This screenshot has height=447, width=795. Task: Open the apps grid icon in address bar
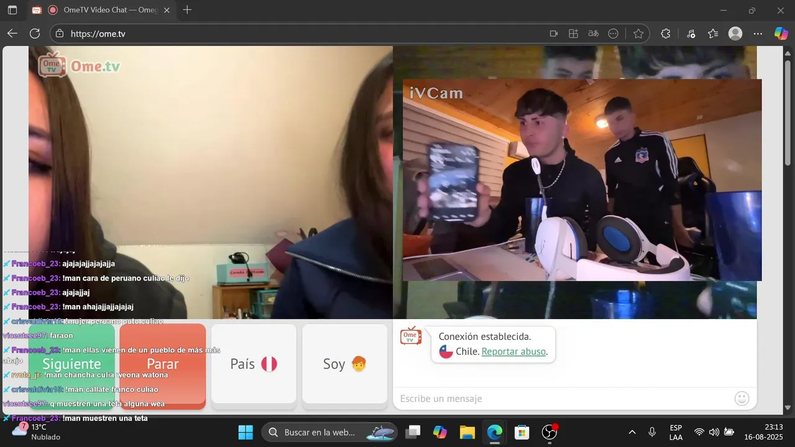(x=573, y=34)
